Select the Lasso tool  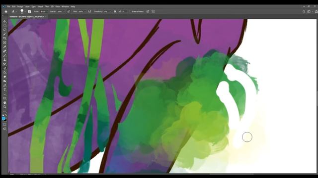click(4, 30)
